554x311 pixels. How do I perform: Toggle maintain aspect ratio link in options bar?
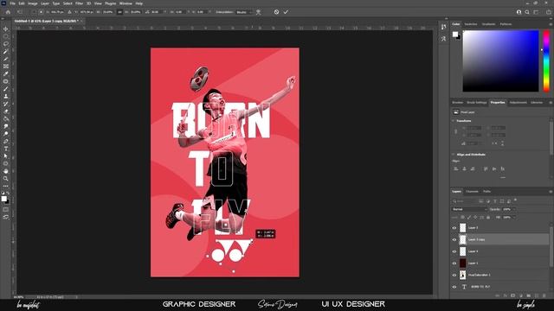pyautogui.click(x=119, y=12)
